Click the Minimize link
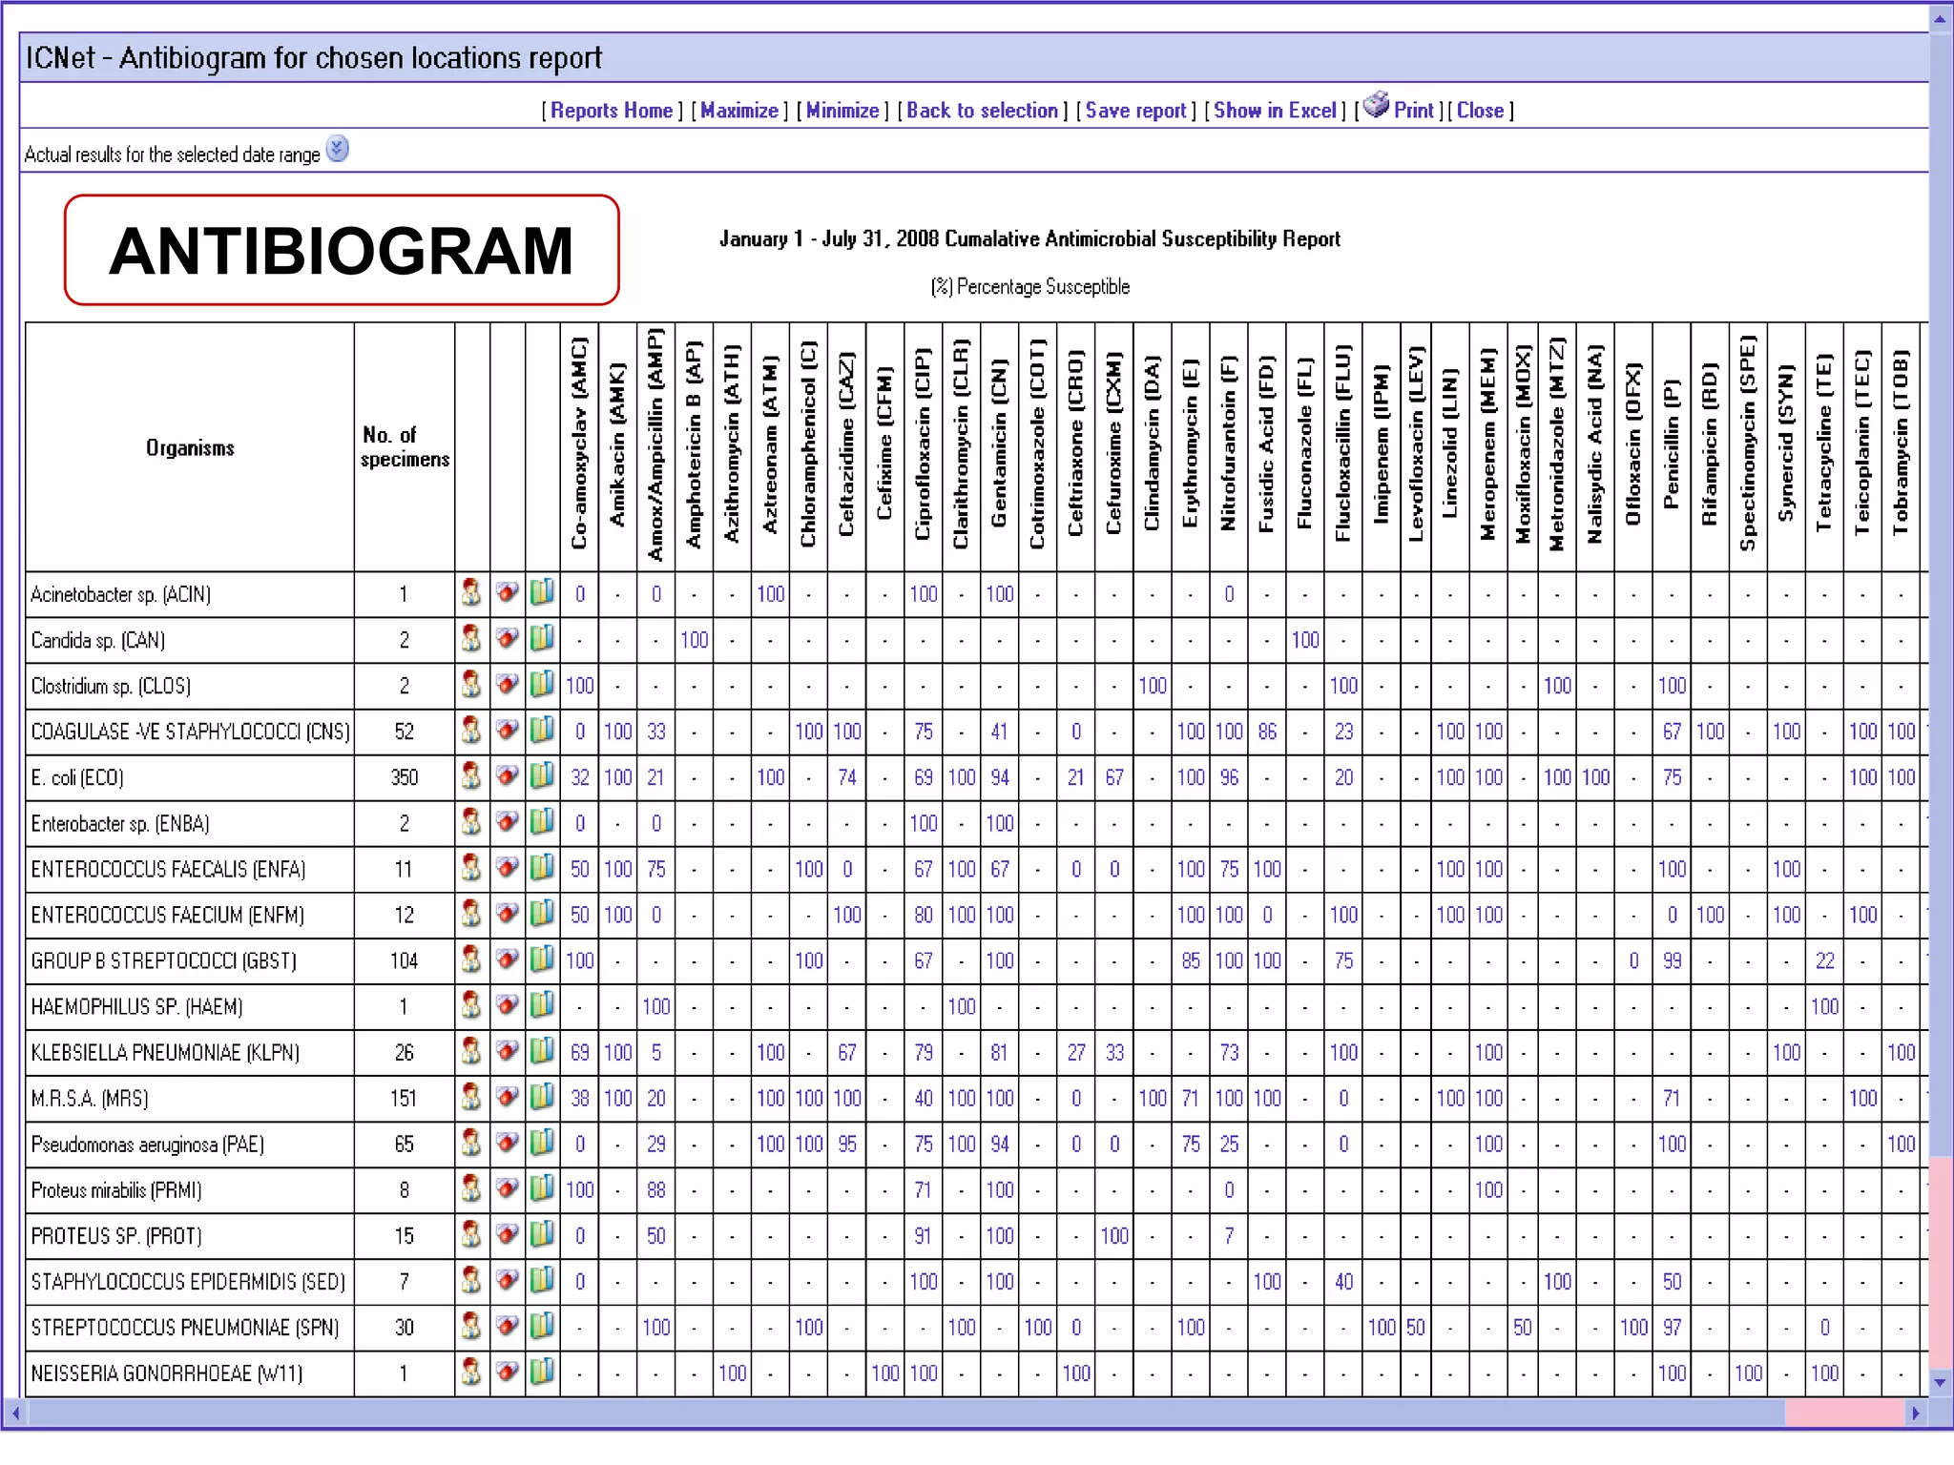 click(842, 111)
